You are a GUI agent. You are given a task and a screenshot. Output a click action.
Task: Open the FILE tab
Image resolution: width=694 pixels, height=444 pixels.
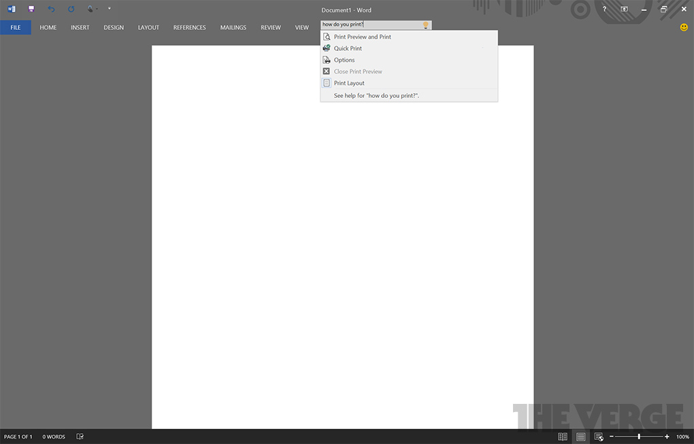click(x=16, y=28)
